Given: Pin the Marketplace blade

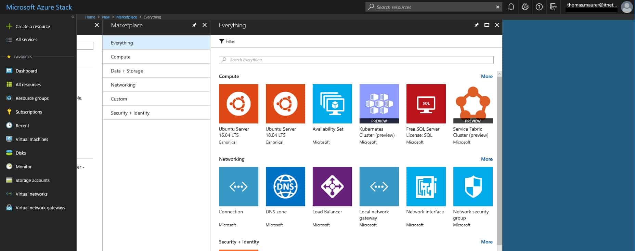Looking at the screenshot, I should (x=194, y=25).
